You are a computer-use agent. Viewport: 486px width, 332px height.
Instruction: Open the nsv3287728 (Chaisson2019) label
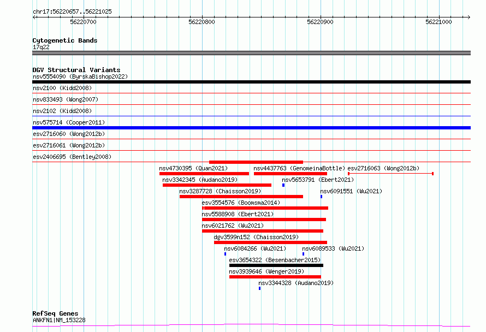click(220, 191)
